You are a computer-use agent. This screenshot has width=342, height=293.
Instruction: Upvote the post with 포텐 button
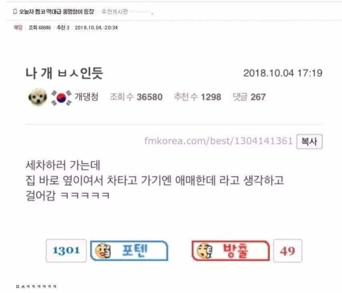(129, 250)
